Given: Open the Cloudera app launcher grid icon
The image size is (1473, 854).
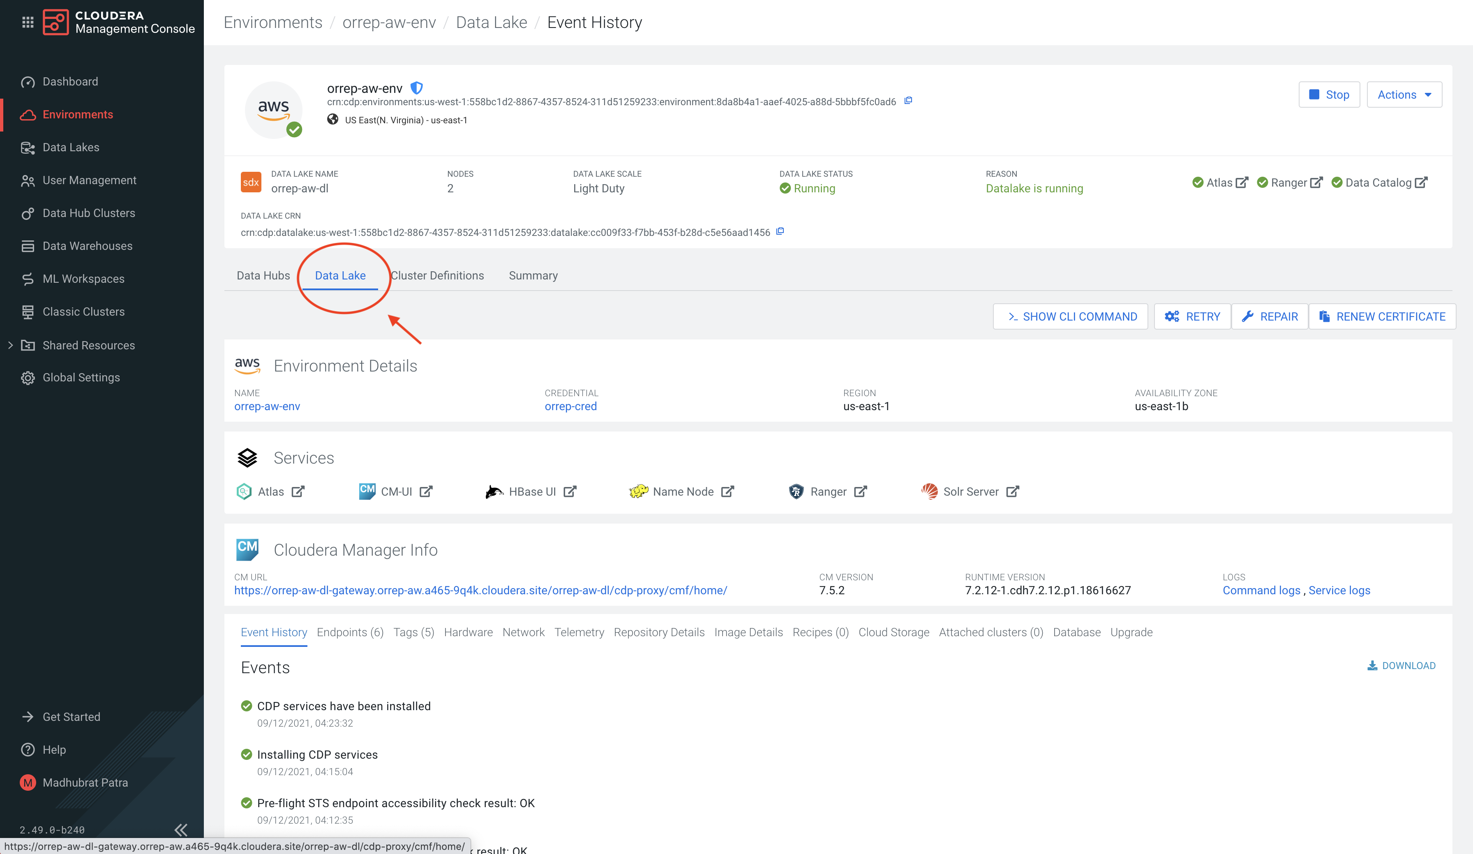Looking at the screenshot, I should click(28, 22).
